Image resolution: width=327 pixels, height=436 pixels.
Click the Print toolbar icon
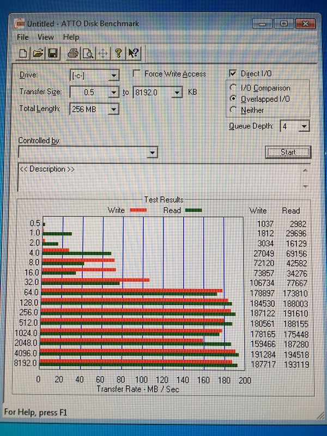tap(72, 53)
